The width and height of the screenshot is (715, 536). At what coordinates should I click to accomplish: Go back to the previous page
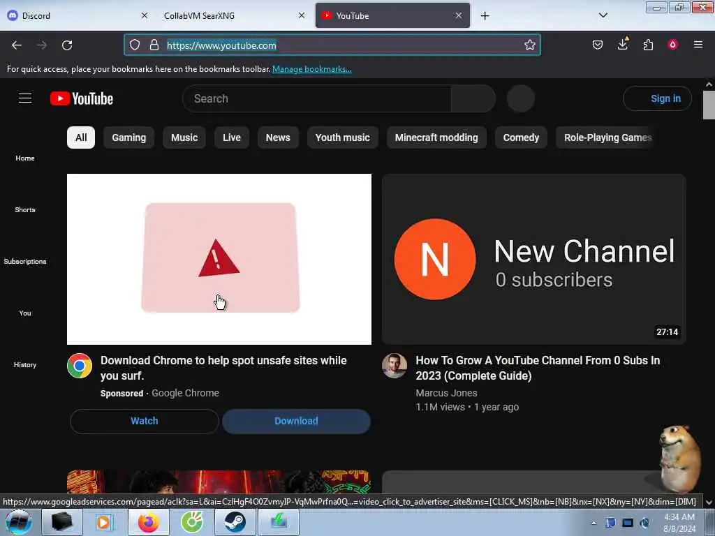(17, 45)
